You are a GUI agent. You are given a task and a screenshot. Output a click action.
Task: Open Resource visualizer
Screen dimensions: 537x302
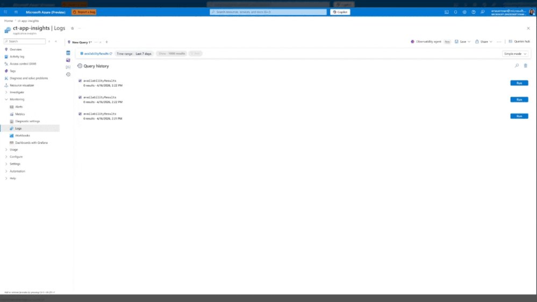point(22,85)
